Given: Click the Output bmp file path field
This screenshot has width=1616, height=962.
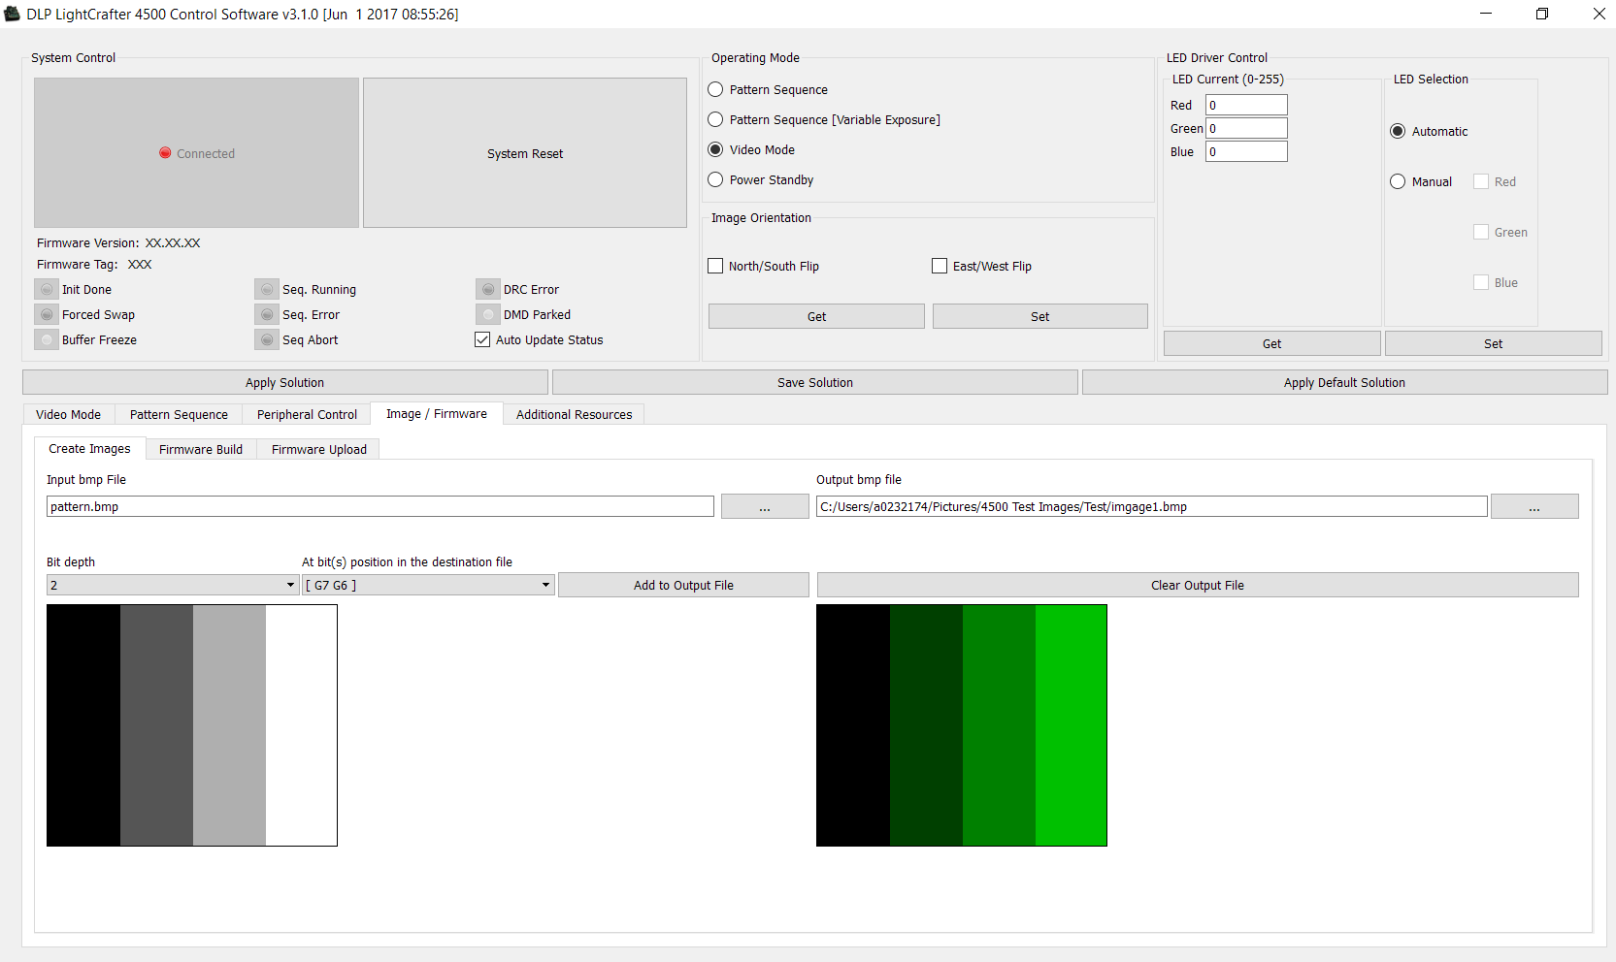Looking at the screenshot, I should (1152, 506).
